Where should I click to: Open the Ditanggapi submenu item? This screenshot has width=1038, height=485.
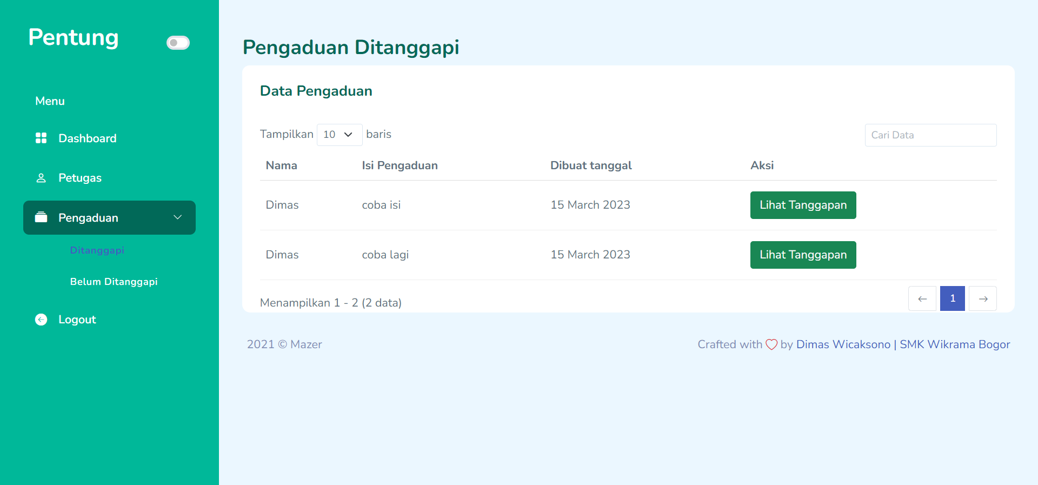(97, 250)
